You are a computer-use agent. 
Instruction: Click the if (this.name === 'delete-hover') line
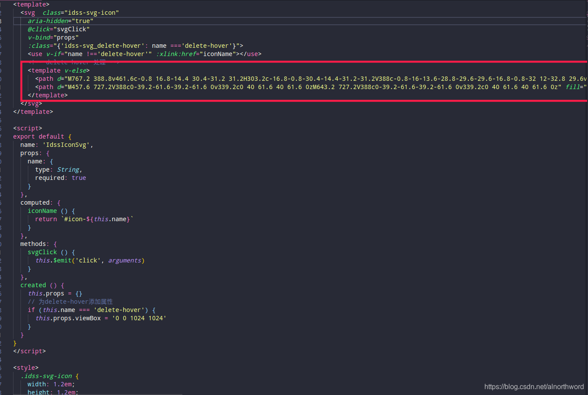click(91, 310)
